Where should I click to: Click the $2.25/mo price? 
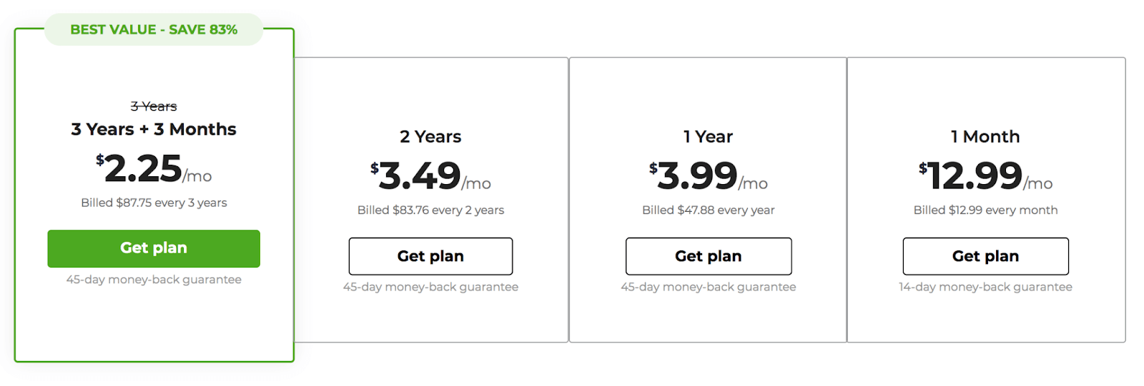154,169
